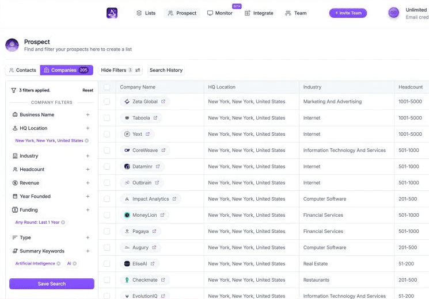The height and width of the screenshot is (299, 429).
Task: Check the Taboola row checkbox
Action: click(107, 118)
